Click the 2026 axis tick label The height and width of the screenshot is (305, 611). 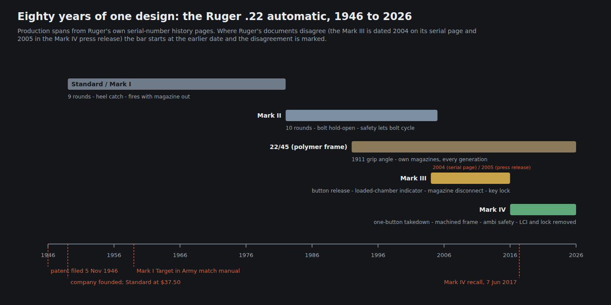point(576,255)
